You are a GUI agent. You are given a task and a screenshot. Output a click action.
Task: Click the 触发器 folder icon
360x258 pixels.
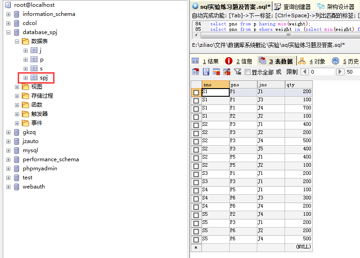point(25,114)
